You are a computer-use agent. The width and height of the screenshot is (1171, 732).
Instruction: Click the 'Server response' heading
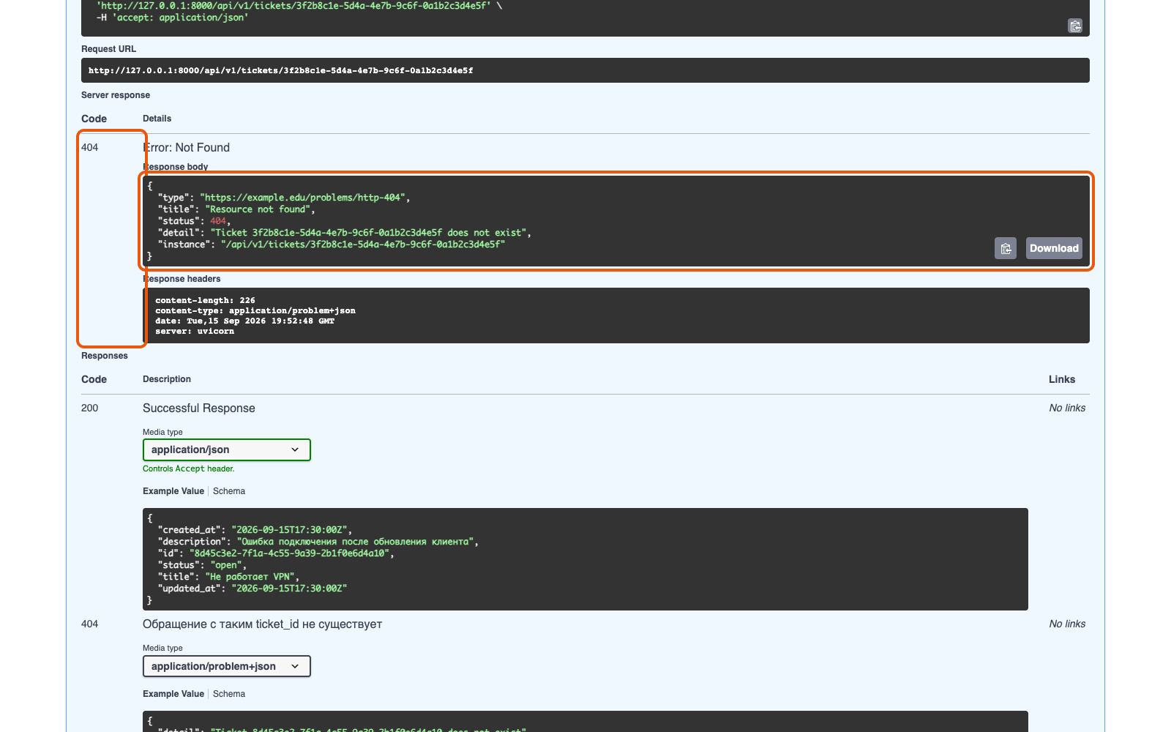pos(116,95)
